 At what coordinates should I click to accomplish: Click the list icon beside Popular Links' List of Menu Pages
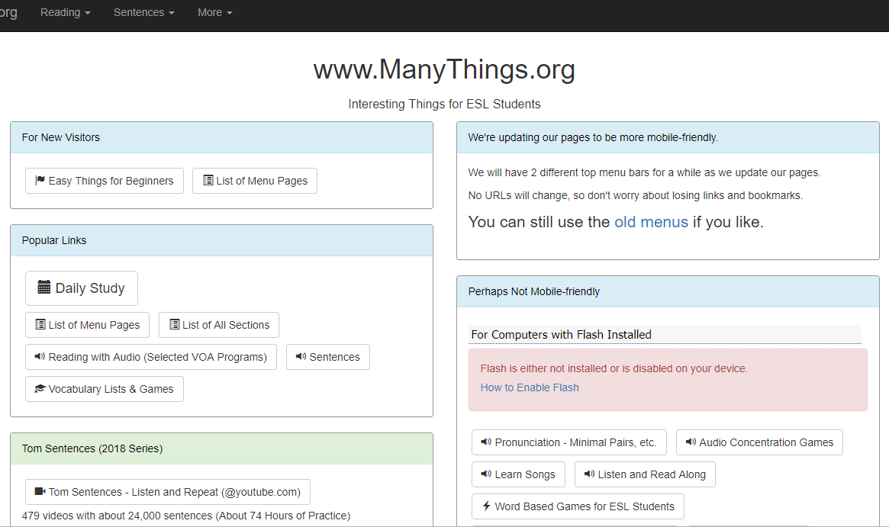[x=40, y=324]
